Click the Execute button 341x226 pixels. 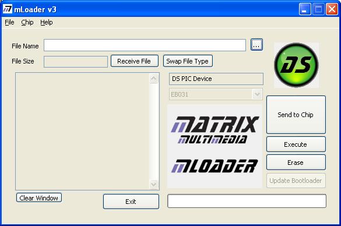(x=296, y=144)
